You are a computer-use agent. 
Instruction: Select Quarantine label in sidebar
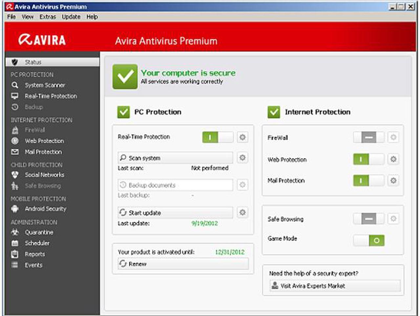39,232
